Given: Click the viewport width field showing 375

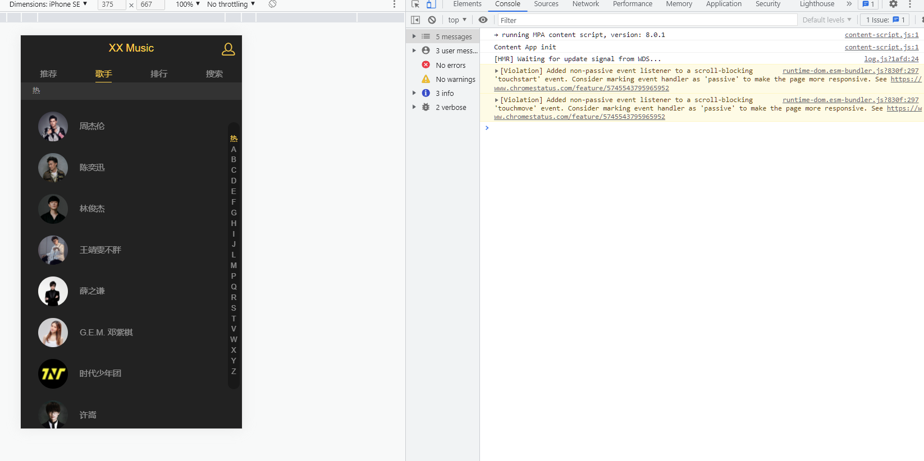Looking at the screenshot, I should pos(112,4).
